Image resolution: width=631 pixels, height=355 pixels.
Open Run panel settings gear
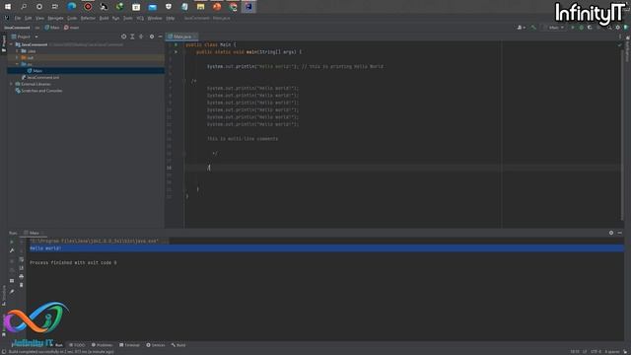click(x=611, y=233)
